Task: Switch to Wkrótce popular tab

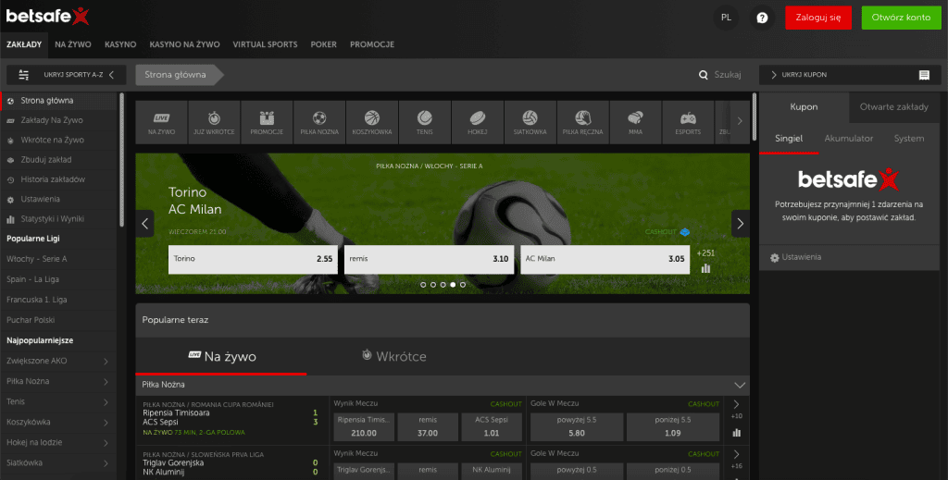Action: pyautogui.click(x=394, y=356)
